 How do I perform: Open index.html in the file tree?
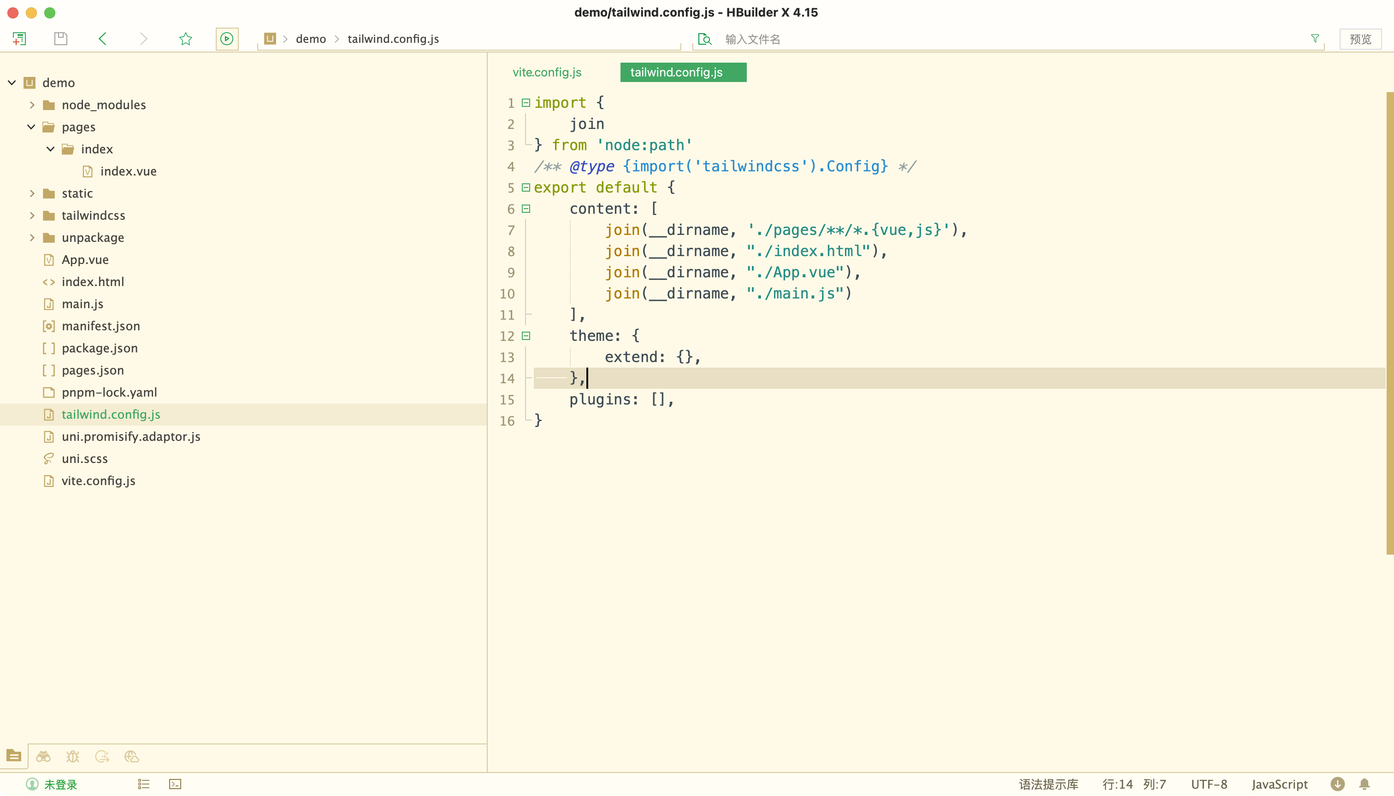(x=93, y=281)
